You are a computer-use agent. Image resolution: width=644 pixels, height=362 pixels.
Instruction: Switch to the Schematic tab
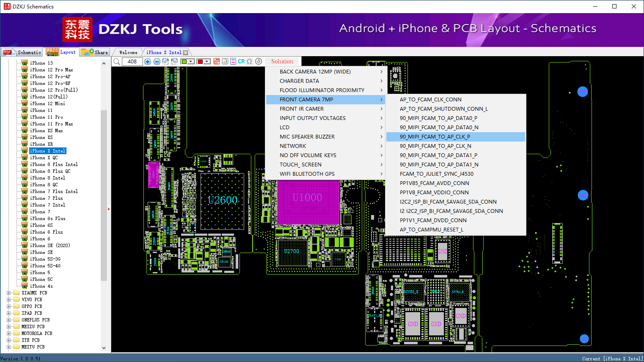coord(22,52)
